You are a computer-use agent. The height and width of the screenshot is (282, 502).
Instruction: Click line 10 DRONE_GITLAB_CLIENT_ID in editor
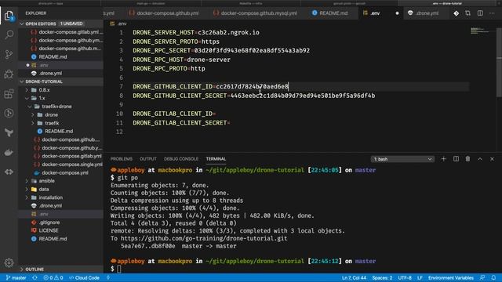point(174,114)
